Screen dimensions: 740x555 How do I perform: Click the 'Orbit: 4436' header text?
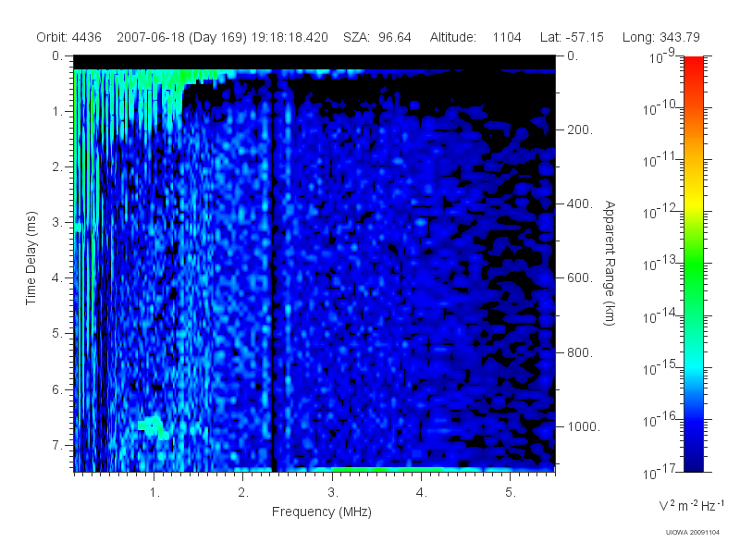pos(68,37)
